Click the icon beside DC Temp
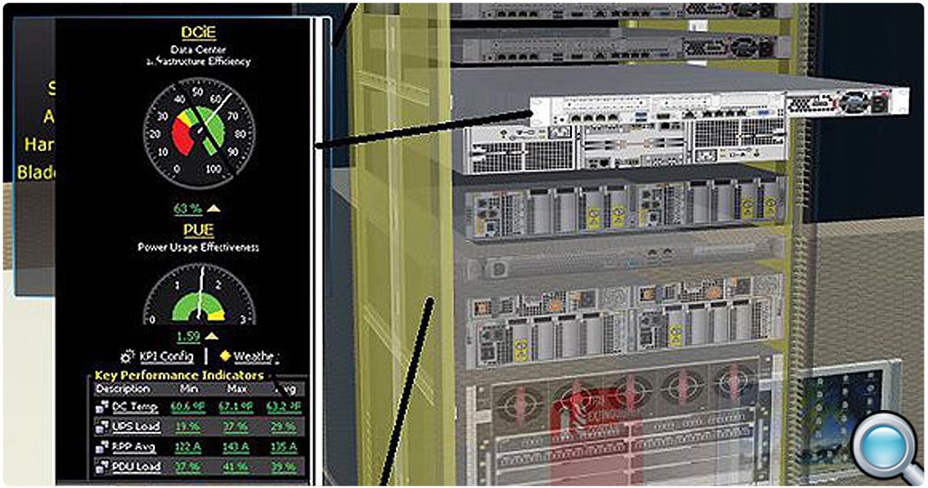Image resolution: width=928 pixels, height=488 pixels. point(101,407)
